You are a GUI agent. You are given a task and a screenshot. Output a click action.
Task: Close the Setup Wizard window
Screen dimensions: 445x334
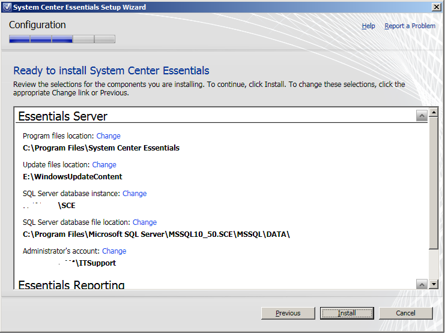click(x=437, y=7)
